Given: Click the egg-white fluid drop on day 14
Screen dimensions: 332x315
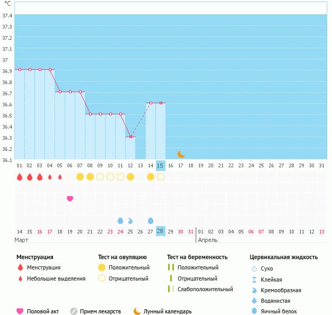Looking at the screenshot, I should pyautogui.click(x=151, y=220).
